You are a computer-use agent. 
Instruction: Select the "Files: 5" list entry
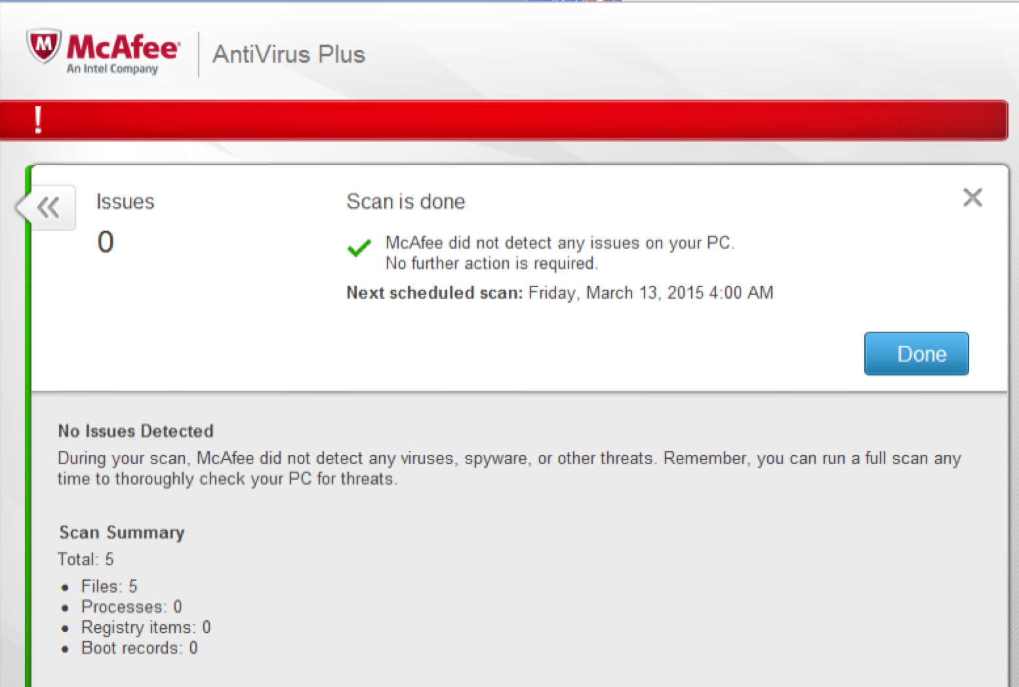coord(109,586)
